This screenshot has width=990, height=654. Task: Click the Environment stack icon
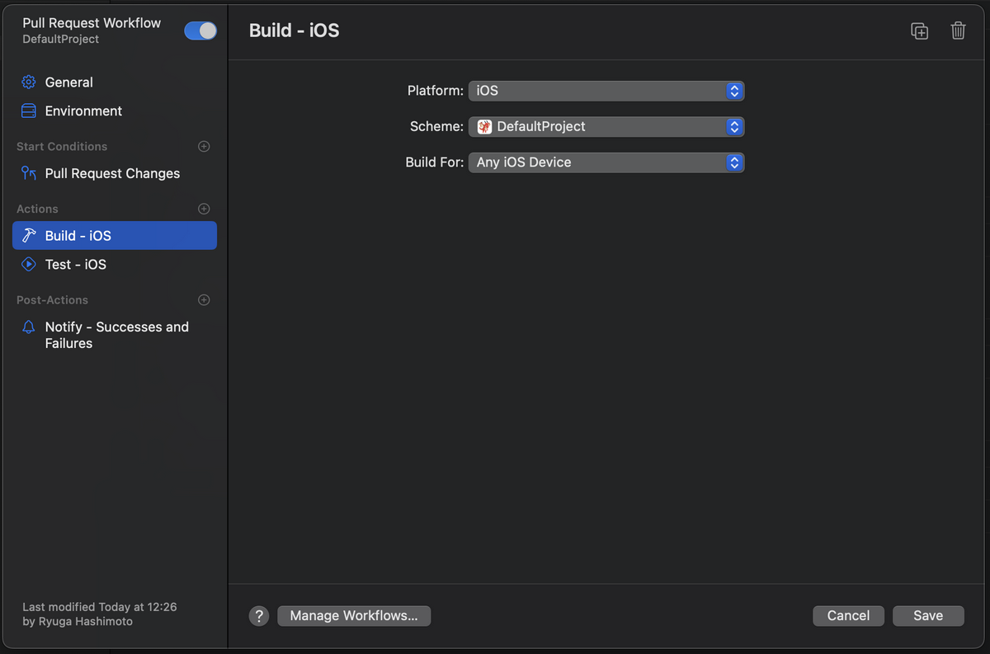[29, 111]
